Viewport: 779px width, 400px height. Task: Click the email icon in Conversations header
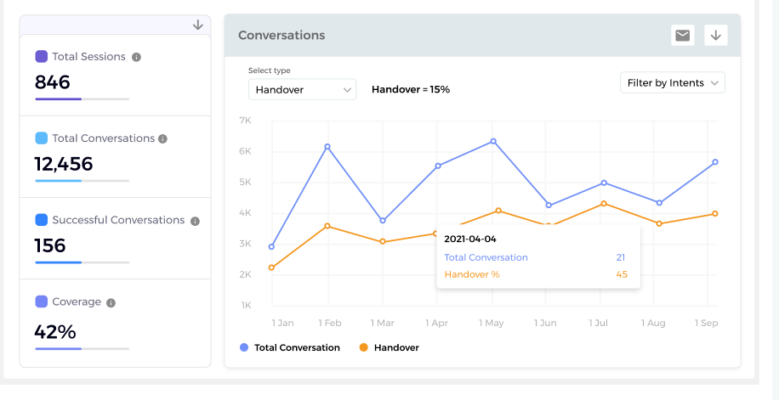[x=682, y=35]
